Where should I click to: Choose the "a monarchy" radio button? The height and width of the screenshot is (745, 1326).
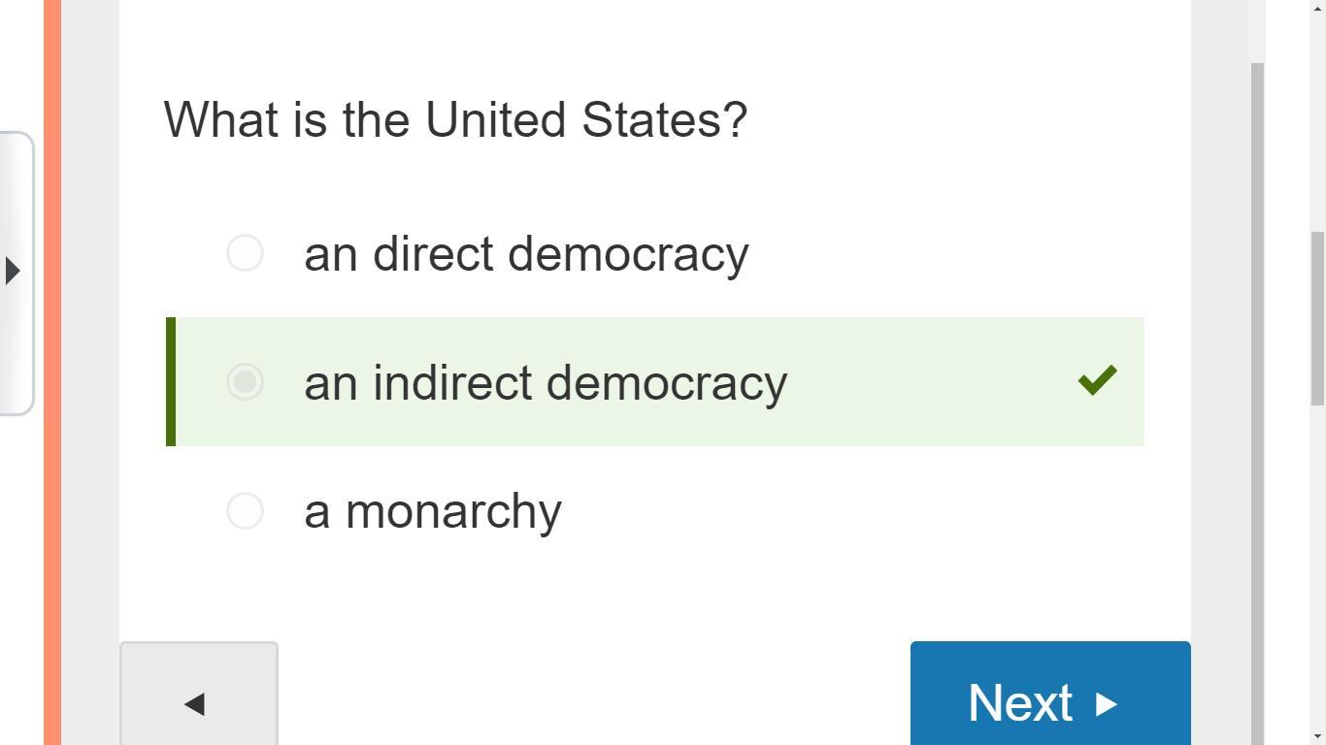coord(245,511)
